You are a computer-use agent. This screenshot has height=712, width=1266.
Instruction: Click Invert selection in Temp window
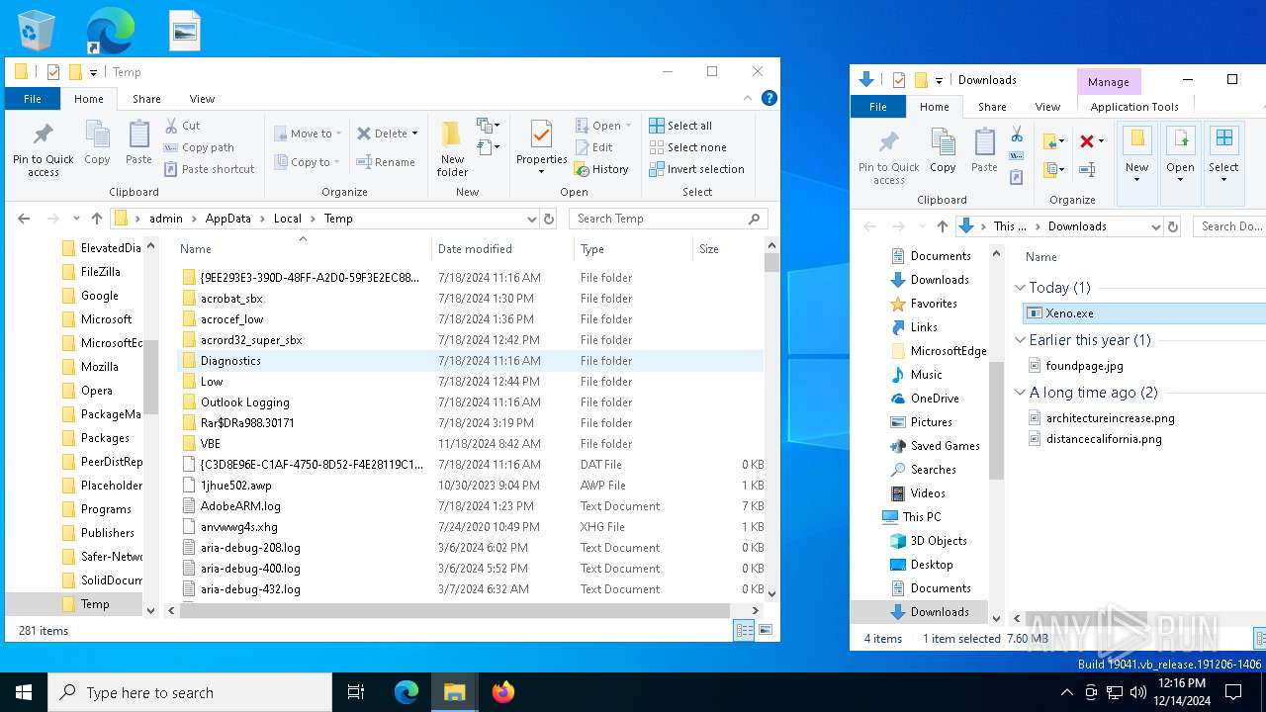[x=696, y=169]
